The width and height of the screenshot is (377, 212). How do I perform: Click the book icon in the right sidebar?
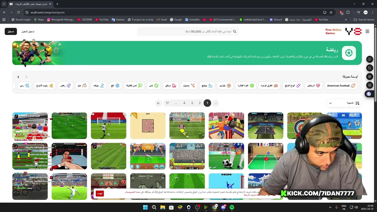tap(369, 59)
